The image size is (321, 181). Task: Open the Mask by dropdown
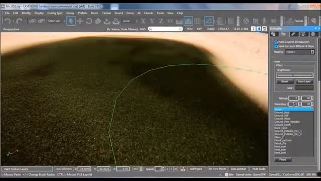click(x=300, y=52)
